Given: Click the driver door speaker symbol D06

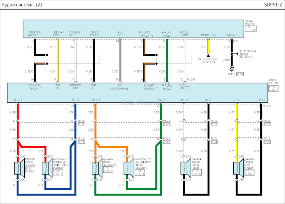Looking at the screenshot, I should click(19, 168).
